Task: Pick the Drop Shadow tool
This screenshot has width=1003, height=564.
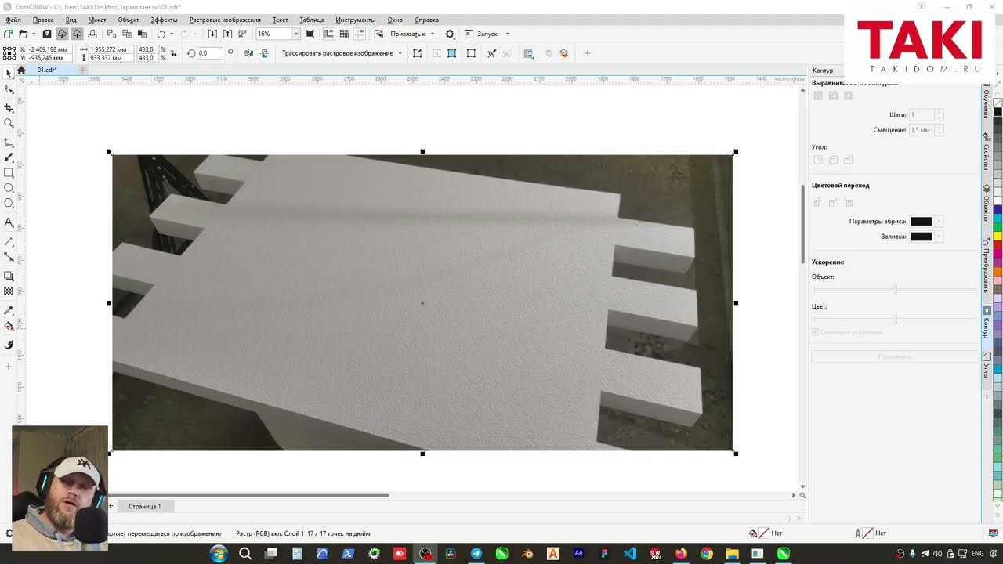Action: pos(9,276)
